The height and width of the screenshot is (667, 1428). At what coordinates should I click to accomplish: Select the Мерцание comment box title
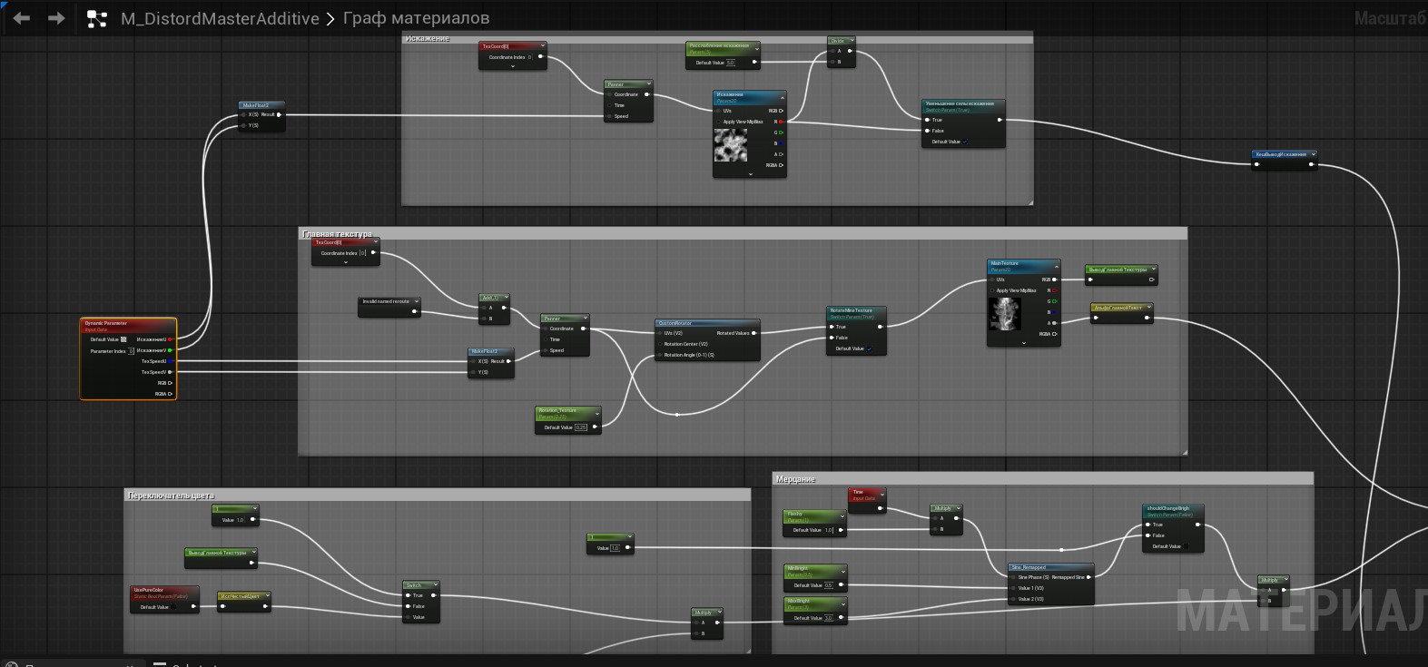pos(795,479)
